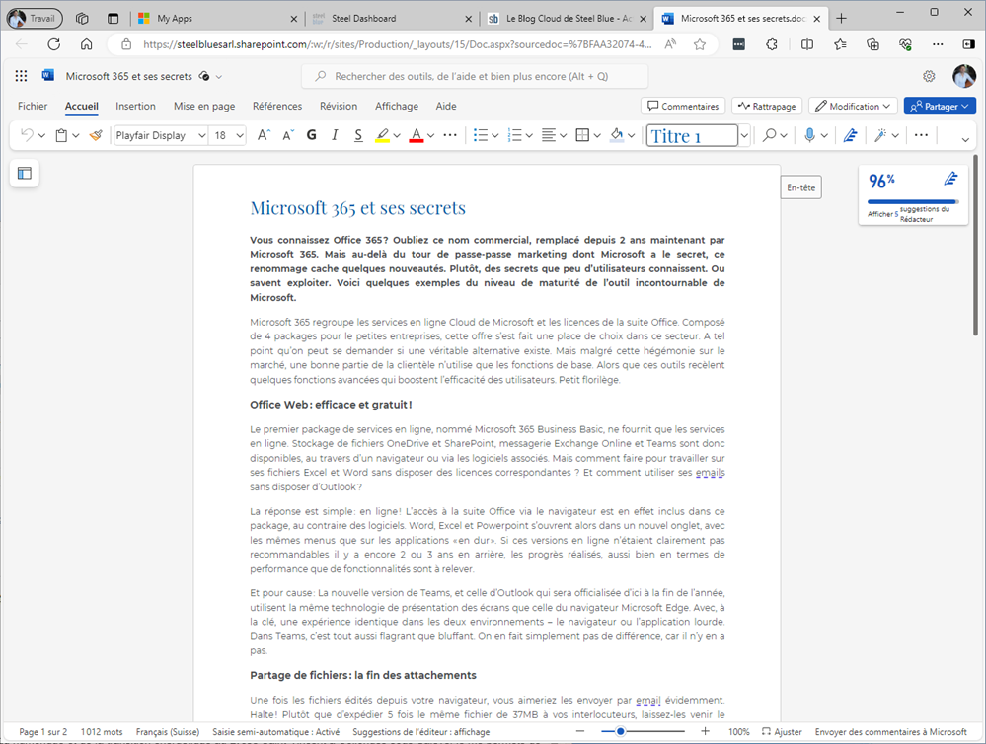The width and height of the screenshot is (986, 744).
Task: Click the Rattrapage button
Action: pos(767,106)
